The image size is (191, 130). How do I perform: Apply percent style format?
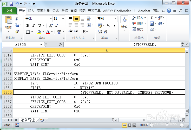click(x=108, y=26)
